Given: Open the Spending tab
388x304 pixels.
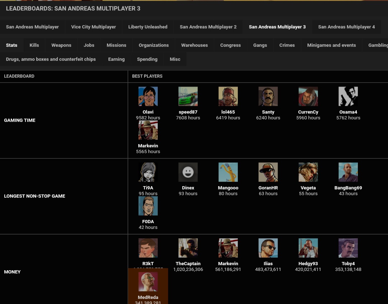Looking at the screenshot, I should 147,59.
